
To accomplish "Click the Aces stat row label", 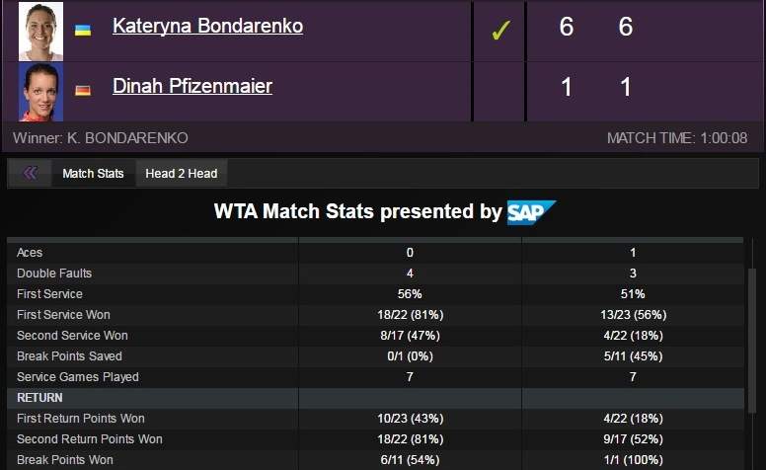I will point(30,253).
